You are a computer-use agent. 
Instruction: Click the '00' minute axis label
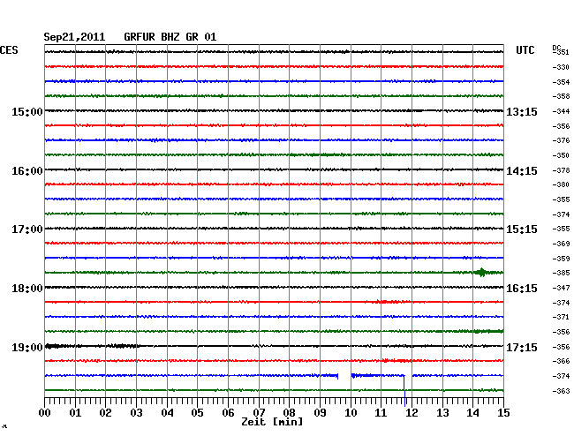point(45,413)
